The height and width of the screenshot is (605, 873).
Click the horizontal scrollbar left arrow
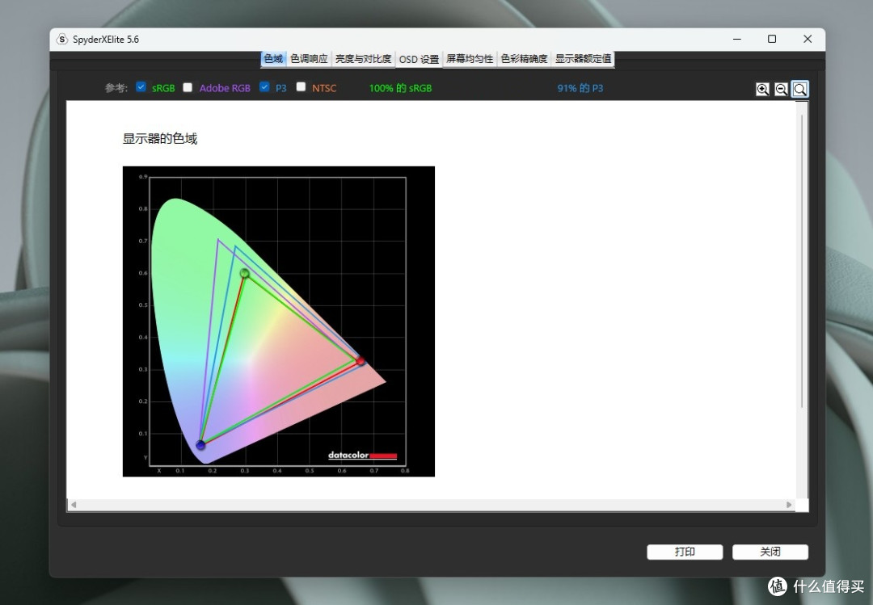click(x=74, y=505)
